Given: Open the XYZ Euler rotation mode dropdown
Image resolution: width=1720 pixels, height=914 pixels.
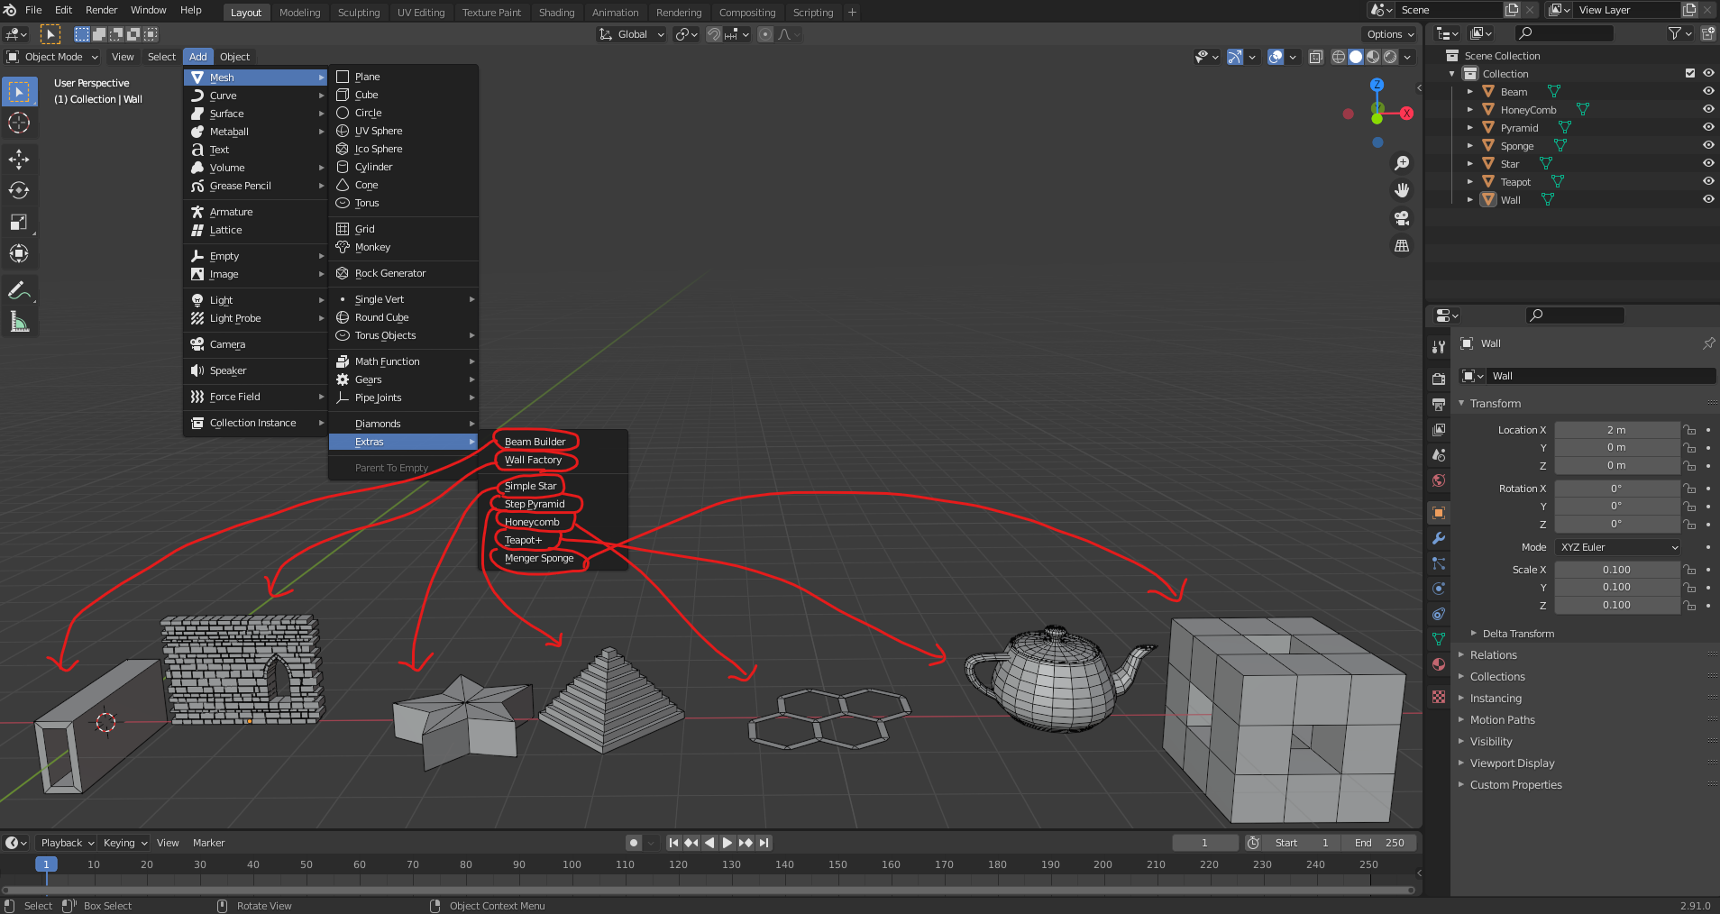Looking at the screenshot, I should click(1618, 547).
